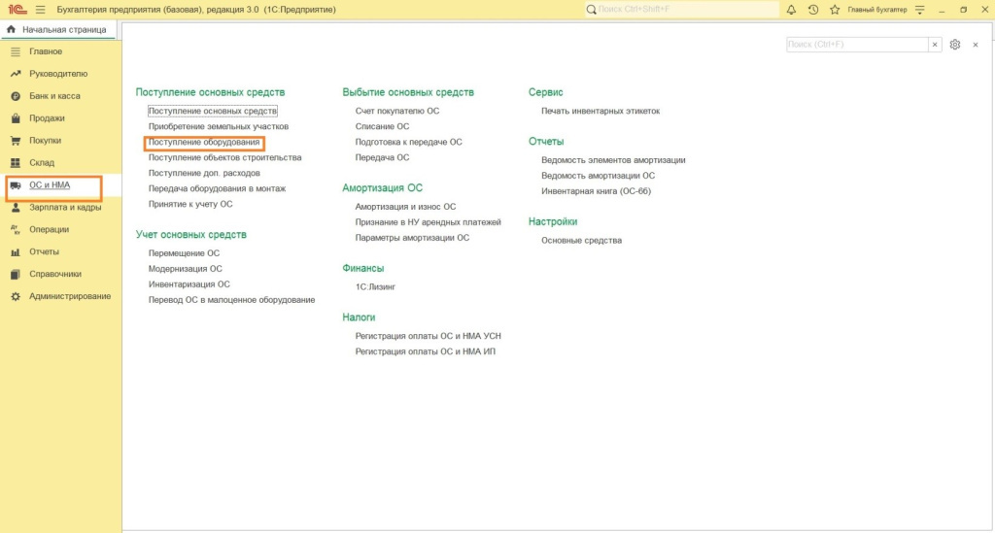This screenshot has width=995, height=533.
Task: Open Амортизация и износ ОС
Action: [405, 207]
